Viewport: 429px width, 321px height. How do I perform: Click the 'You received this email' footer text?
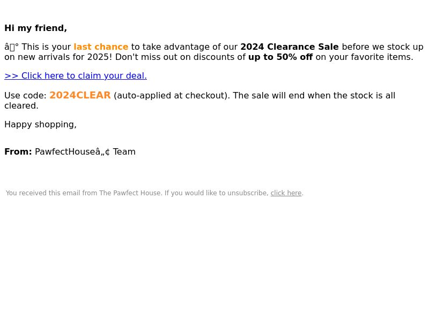click(43, 193)
